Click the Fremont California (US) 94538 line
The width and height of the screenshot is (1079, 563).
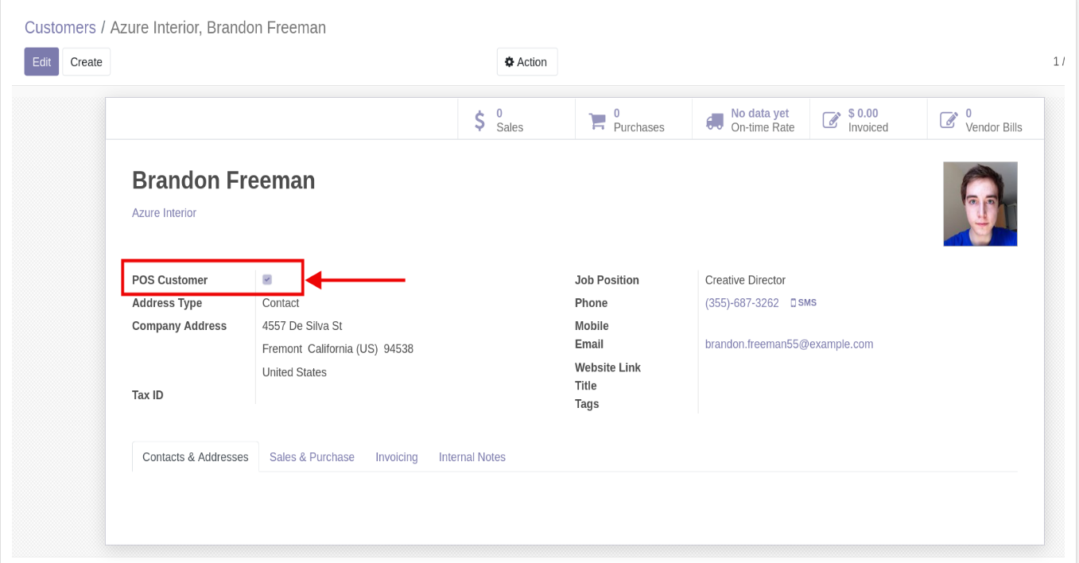click(338, 349)
